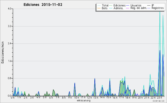Click the chart title 'Ediciones 2015-11-02'
Screen dimensions: 167x103
pyautogui.click(x=43, y=5)
